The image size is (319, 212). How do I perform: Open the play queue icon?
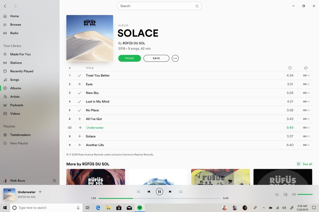click(277, 195)
